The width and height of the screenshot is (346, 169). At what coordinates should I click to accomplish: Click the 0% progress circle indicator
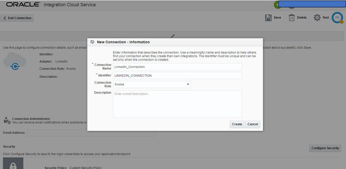[x=337, y=17]
